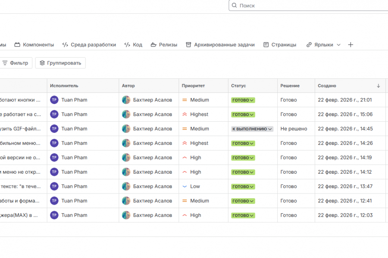
Task: Open the last row ГОТОВО status dropdown
Action: tap(243, 215)
